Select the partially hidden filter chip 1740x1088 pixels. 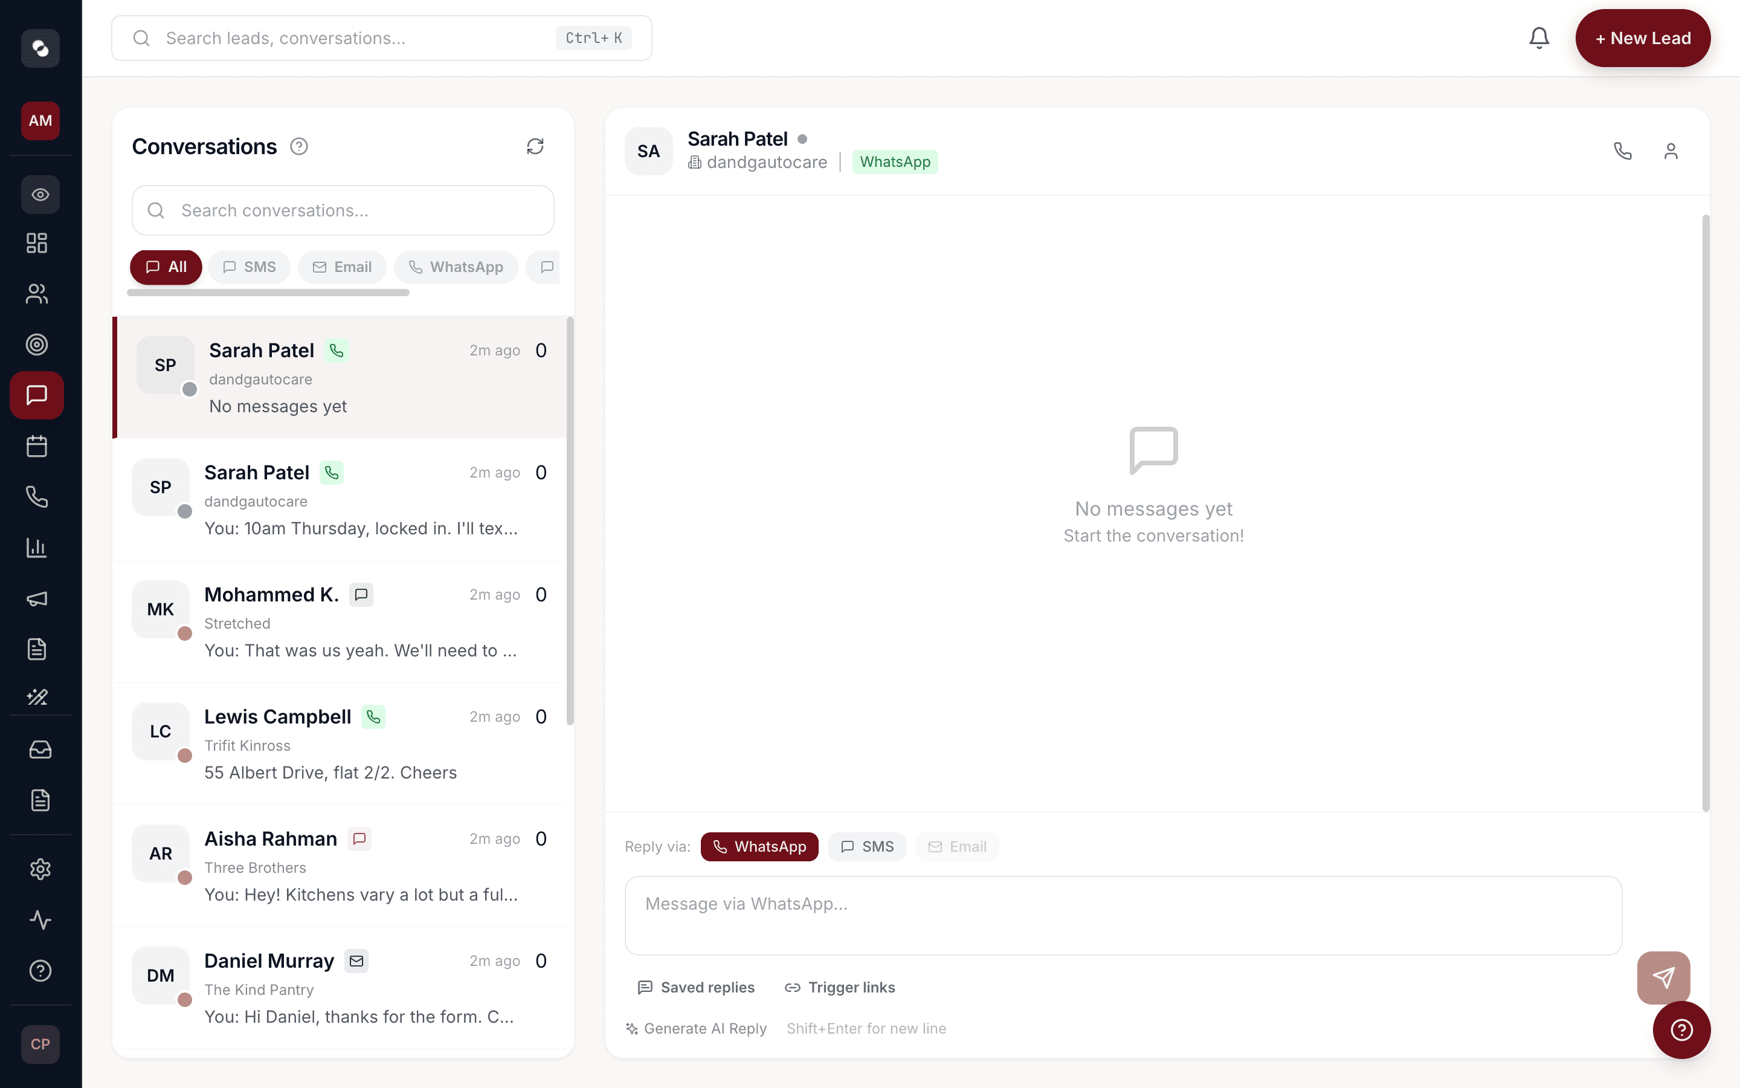pos(543,267)
